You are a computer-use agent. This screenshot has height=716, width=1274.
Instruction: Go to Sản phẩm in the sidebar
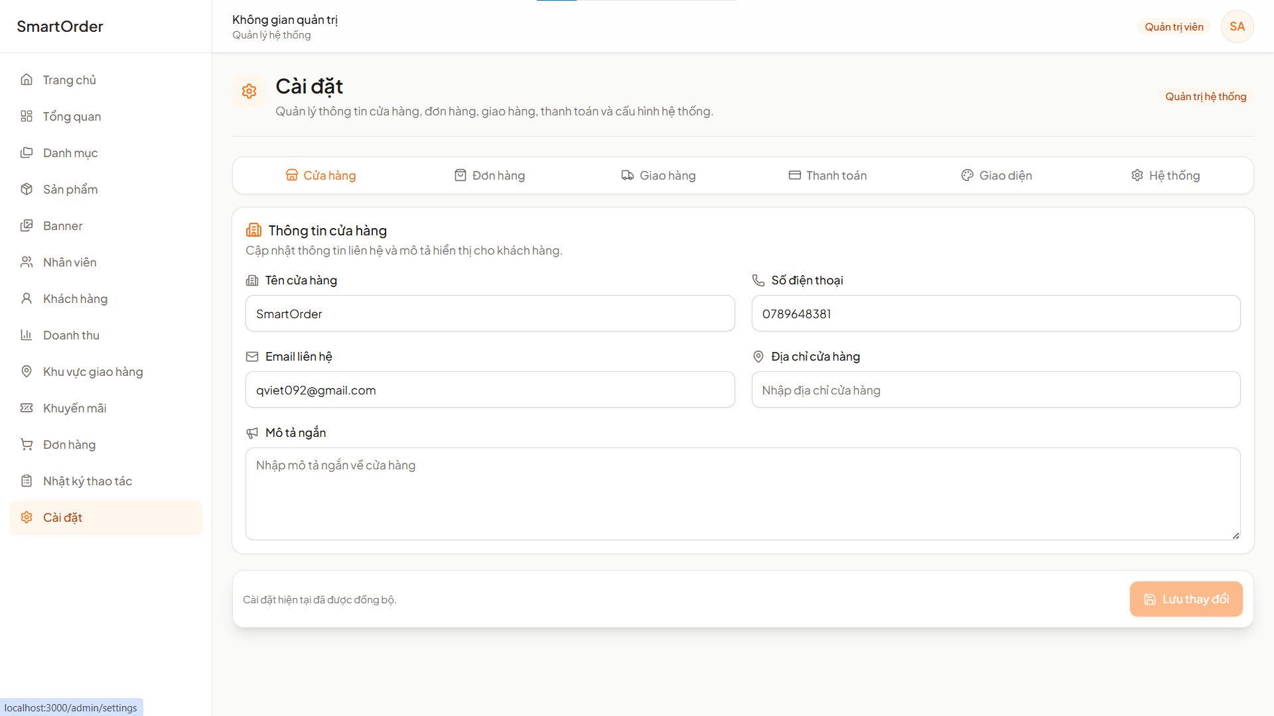pos(106,189)
